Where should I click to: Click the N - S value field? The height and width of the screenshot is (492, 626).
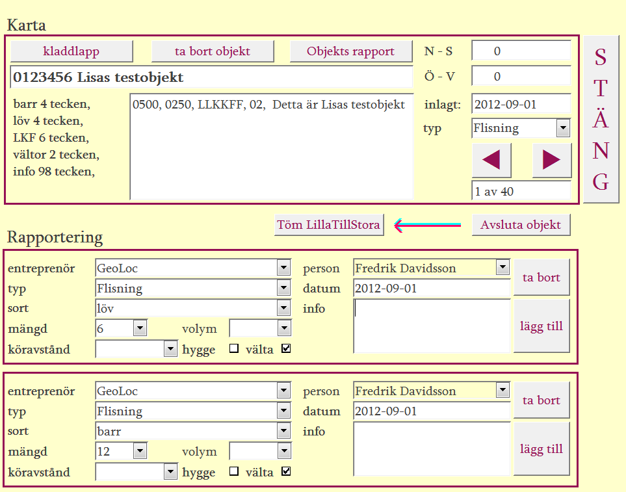(x=521, y=51)
